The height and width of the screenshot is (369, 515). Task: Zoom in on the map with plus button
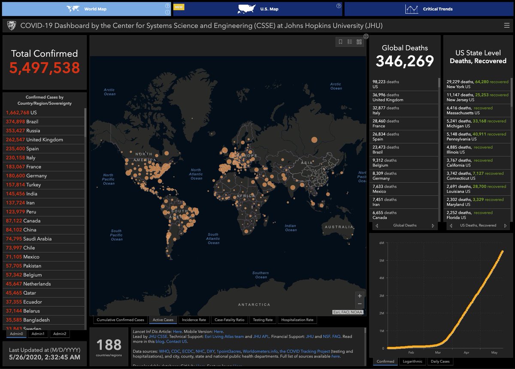pos(360,296)
